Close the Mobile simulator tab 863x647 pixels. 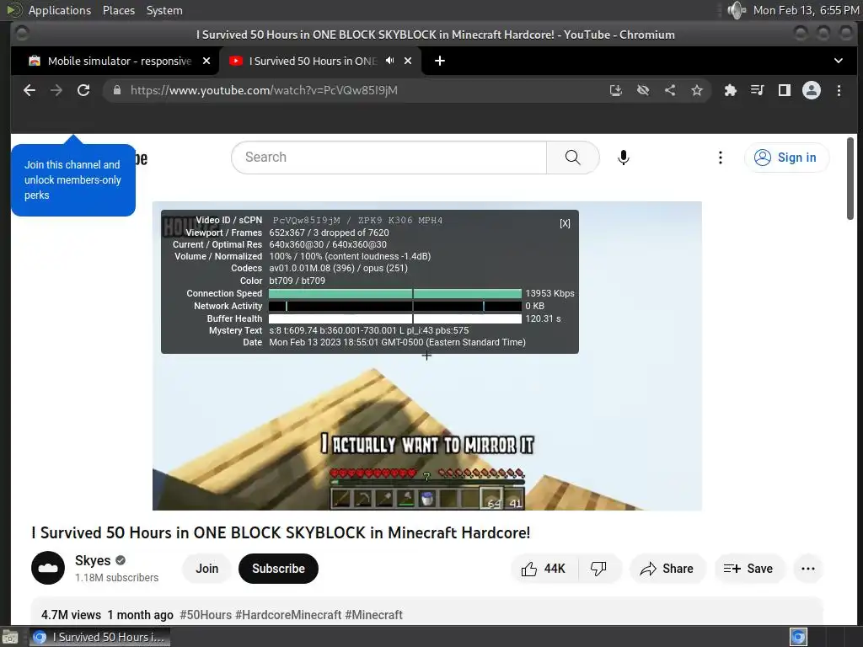click(x=206, y=61)
